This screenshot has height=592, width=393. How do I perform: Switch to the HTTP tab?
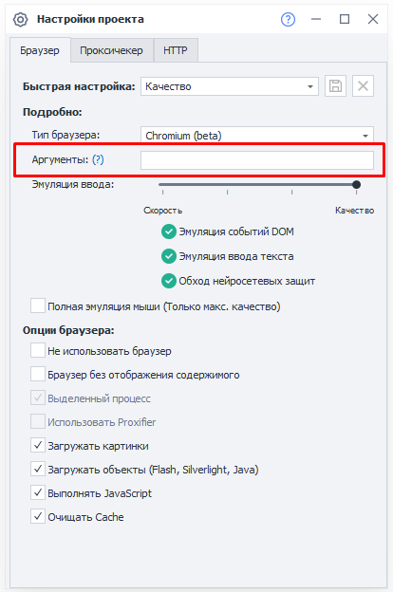click(x=176, y=50)
